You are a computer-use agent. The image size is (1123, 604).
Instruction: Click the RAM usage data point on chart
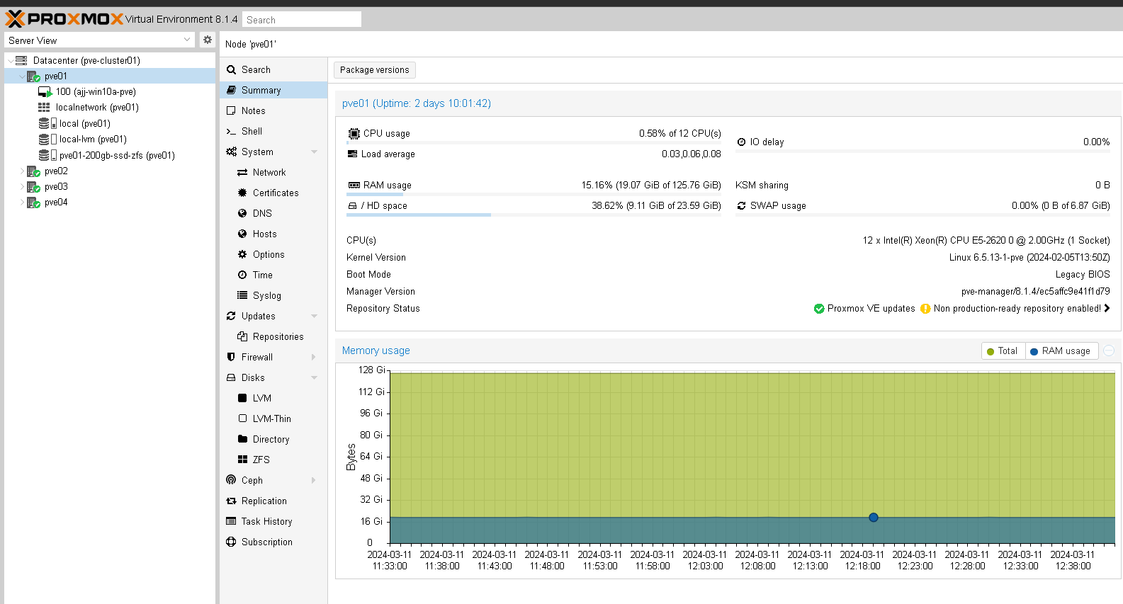coord(874,518)
